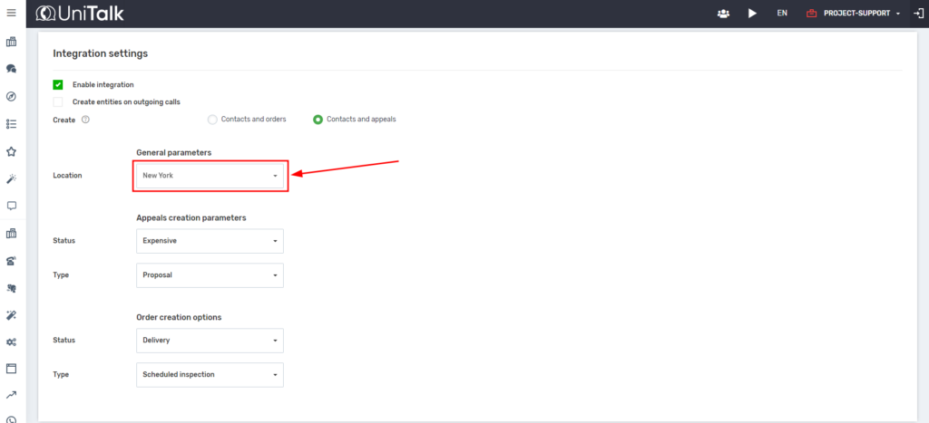Screen dimensions: 929x423
Task: Open the Type dropdown showing Proposal
Action: (x=210, y=275)
